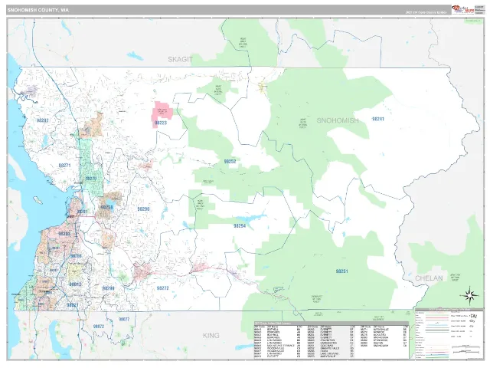
Task: Click ZIP code label 98012
Action: point(75,284)
